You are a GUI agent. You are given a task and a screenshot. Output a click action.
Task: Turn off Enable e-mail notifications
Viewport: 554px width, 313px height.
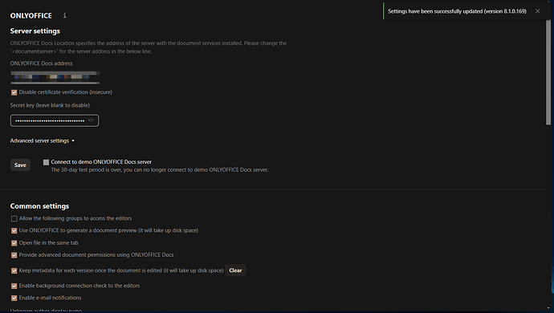pos(14,299)
